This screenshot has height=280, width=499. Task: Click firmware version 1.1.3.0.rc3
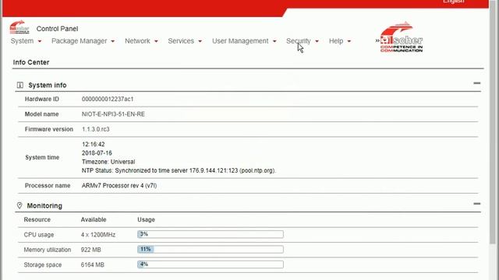click(95, 129)
